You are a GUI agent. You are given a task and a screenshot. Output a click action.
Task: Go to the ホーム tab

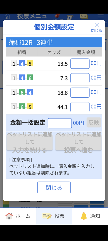18,216
